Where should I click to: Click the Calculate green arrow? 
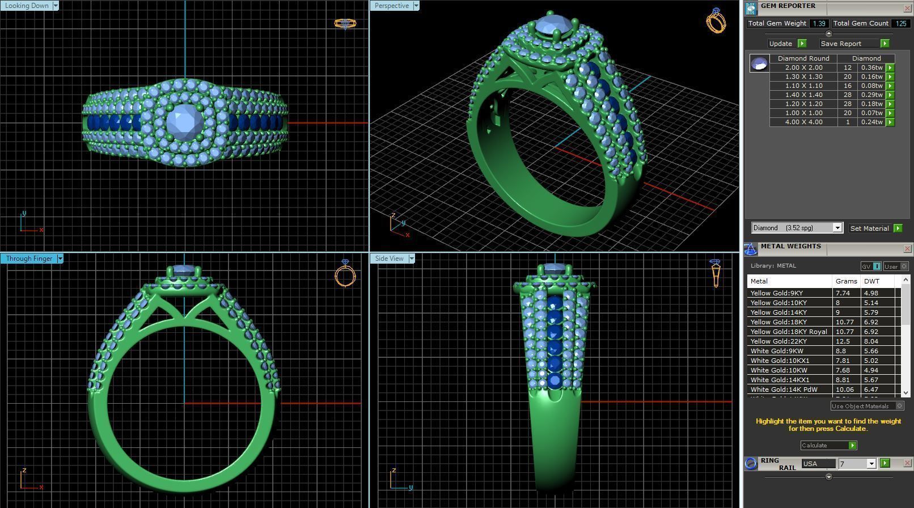[x=852, y=446]
